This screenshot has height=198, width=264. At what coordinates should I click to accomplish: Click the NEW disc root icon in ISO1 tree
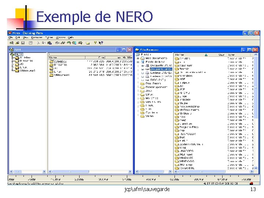pos(12,54)
